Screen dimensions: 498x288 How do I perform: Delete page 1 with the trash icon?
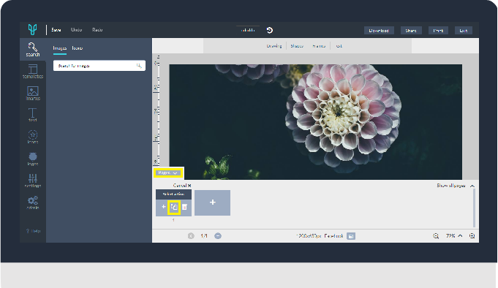coord(184,207)
